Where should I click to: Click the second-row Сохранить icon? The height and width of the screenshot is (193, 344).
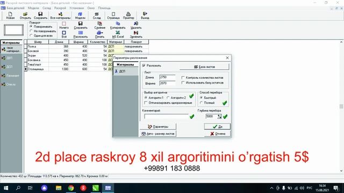coord(81,25)
